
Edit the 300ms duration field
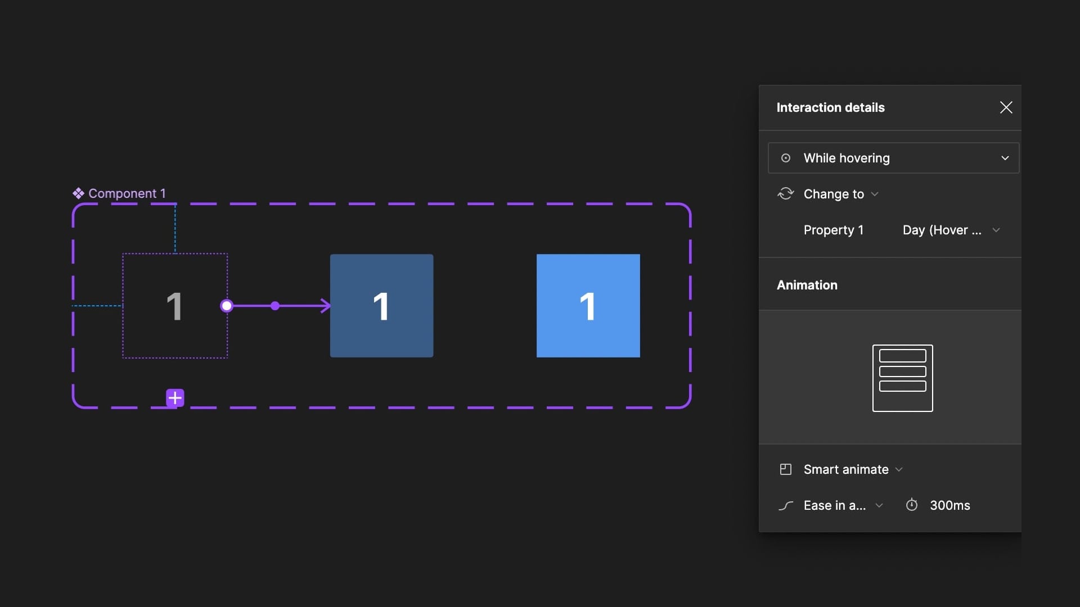click(949, 505)
